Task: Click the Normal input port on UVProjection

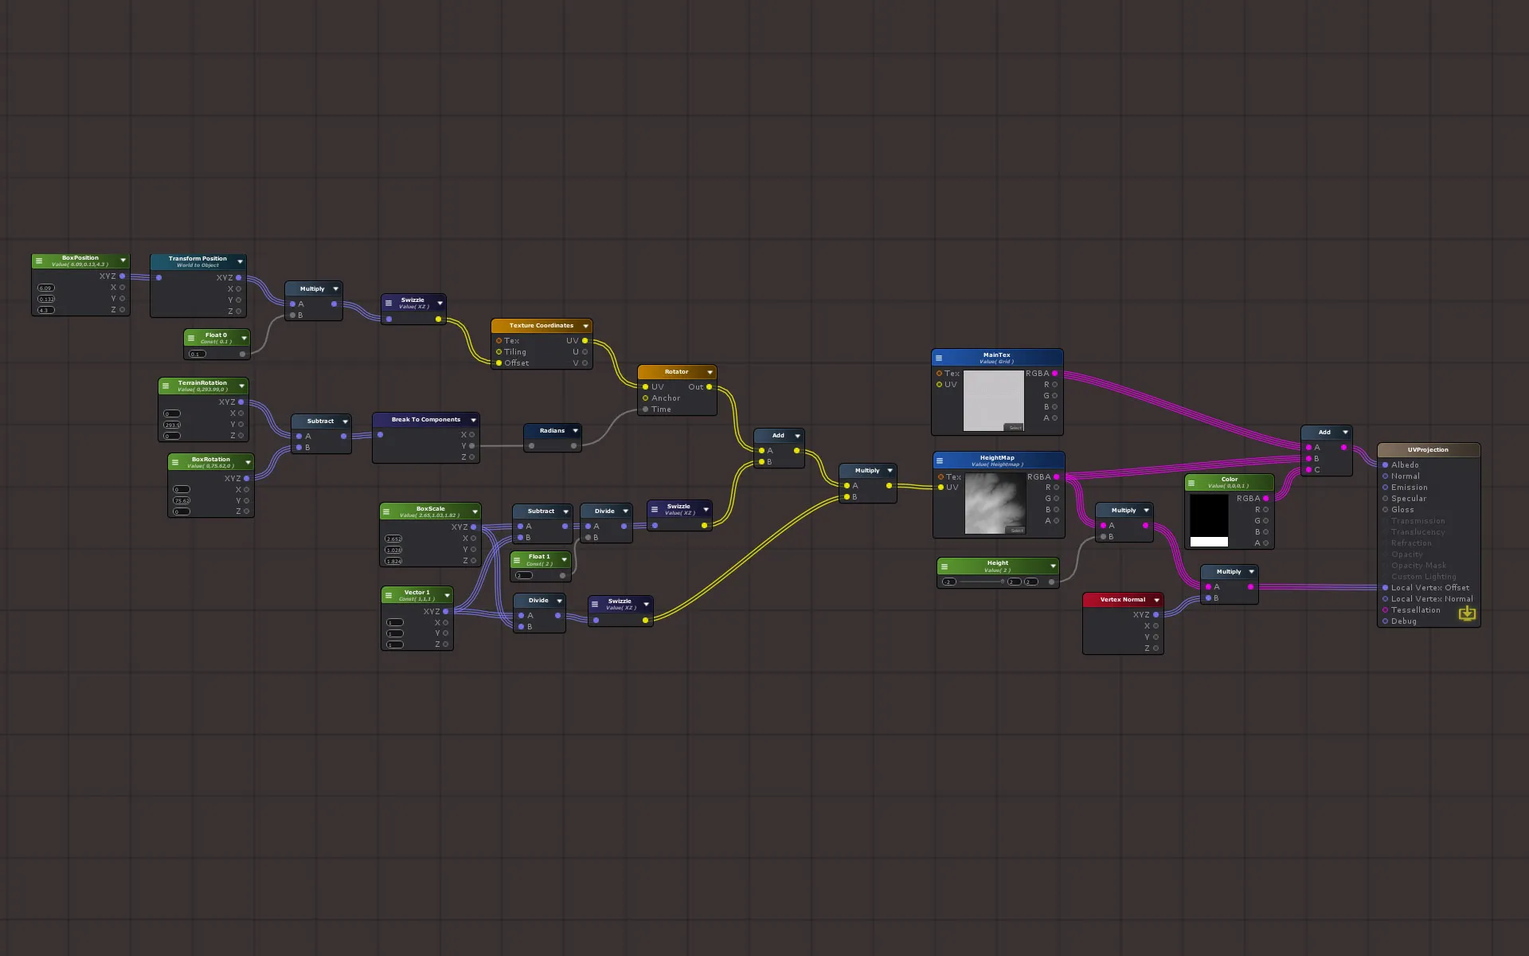Action: point(1385,476)
